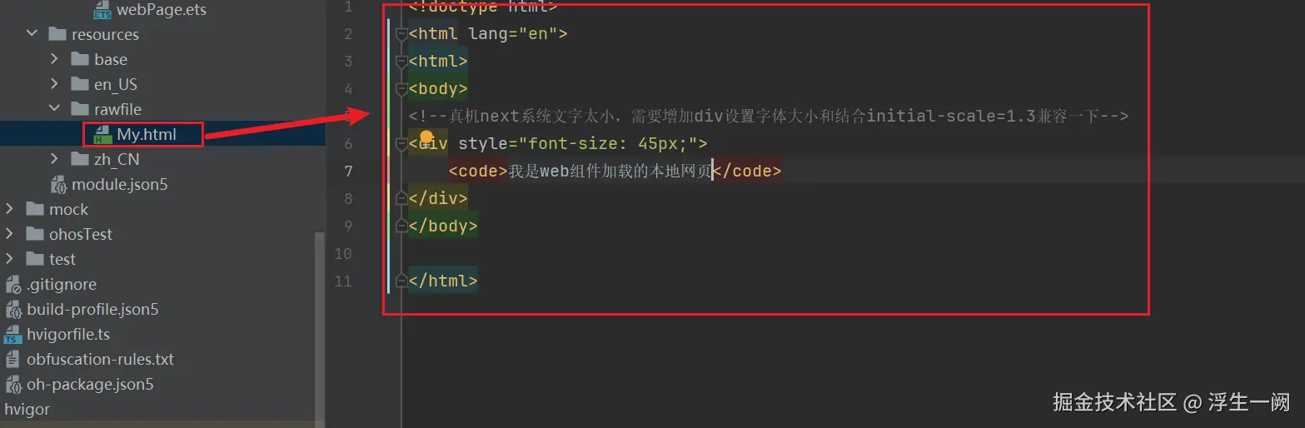1305x428 pixels.
Task: Click the mock folder icon
Action: pyautogui.click(x=35, y=209)
